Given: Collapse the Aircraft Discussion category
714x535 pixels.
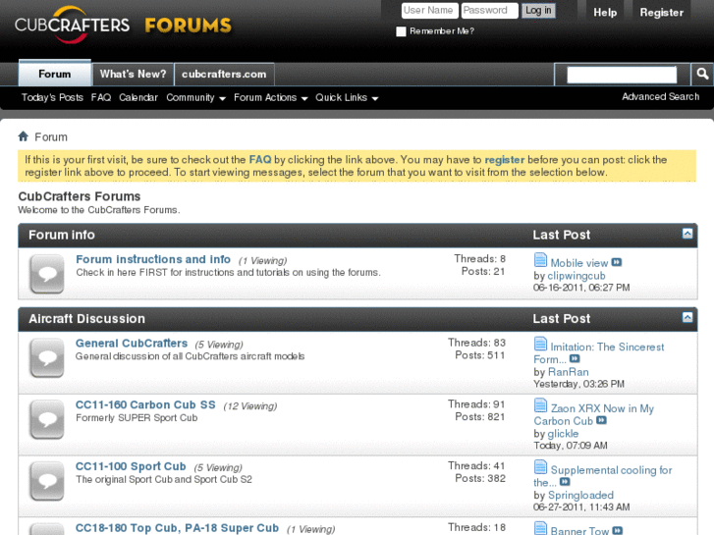Looking at the screenshot, I should point(687,317).
